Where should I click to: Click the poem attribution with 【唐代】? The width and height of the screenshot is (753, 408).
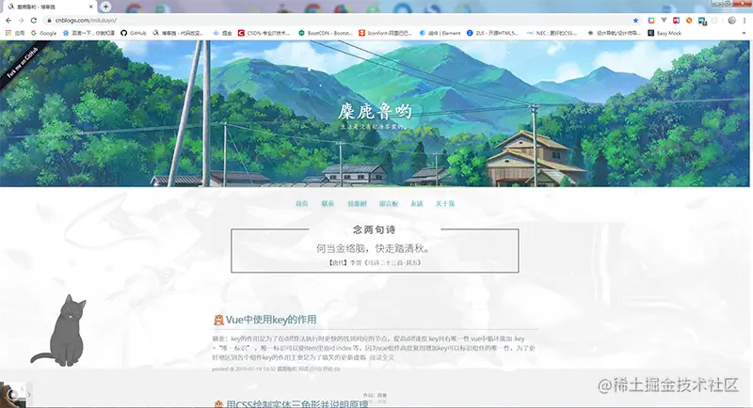click(375, 262)
